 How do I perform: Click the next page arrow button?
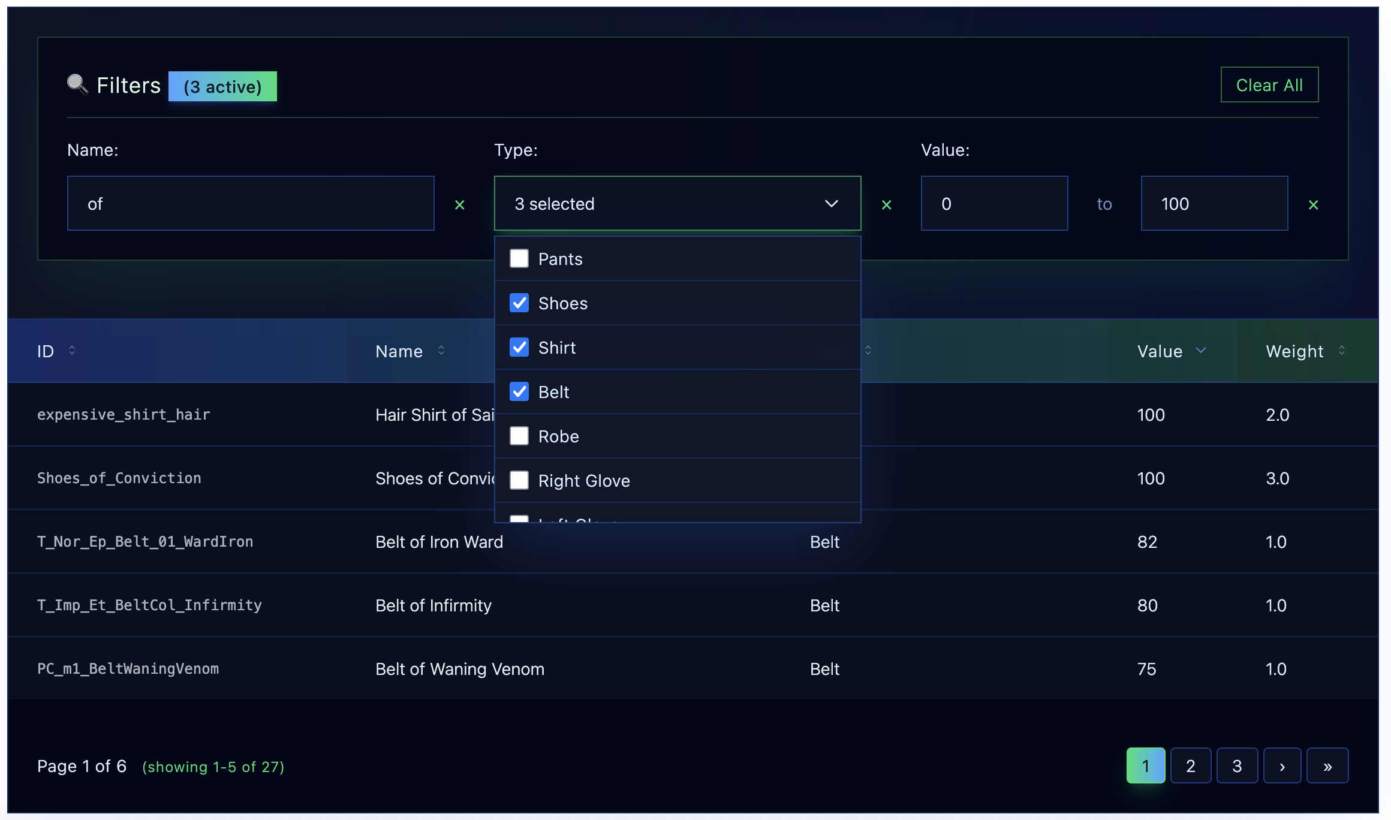click(1282, 765)
